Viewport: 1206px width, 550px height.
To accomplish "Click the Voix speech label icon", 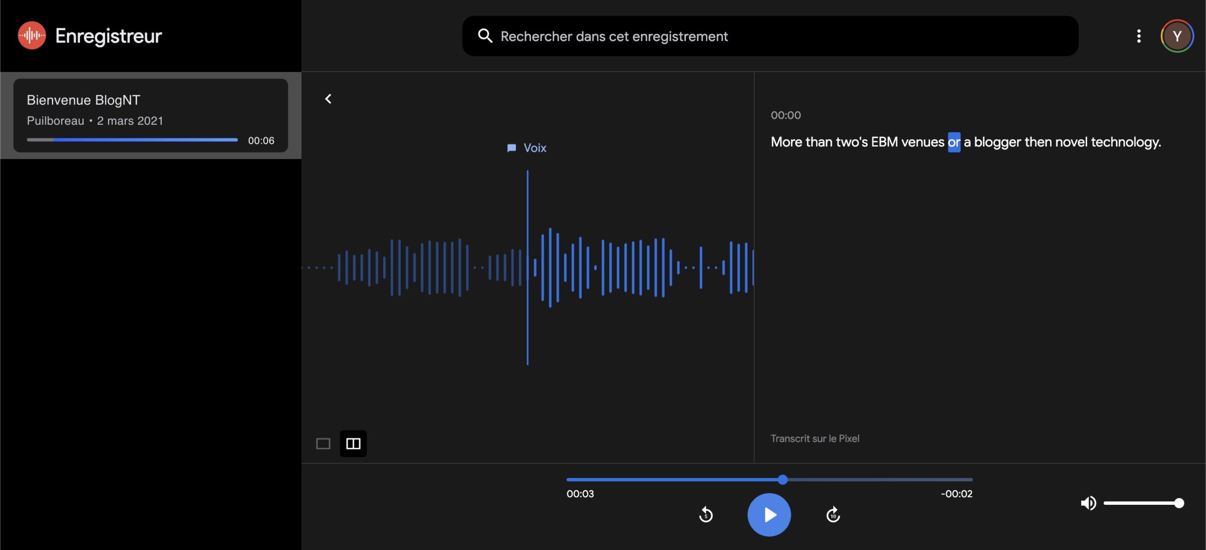I will coord(512,148).
